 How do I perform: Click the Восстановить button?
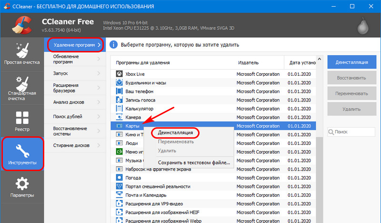pos(351,78)
